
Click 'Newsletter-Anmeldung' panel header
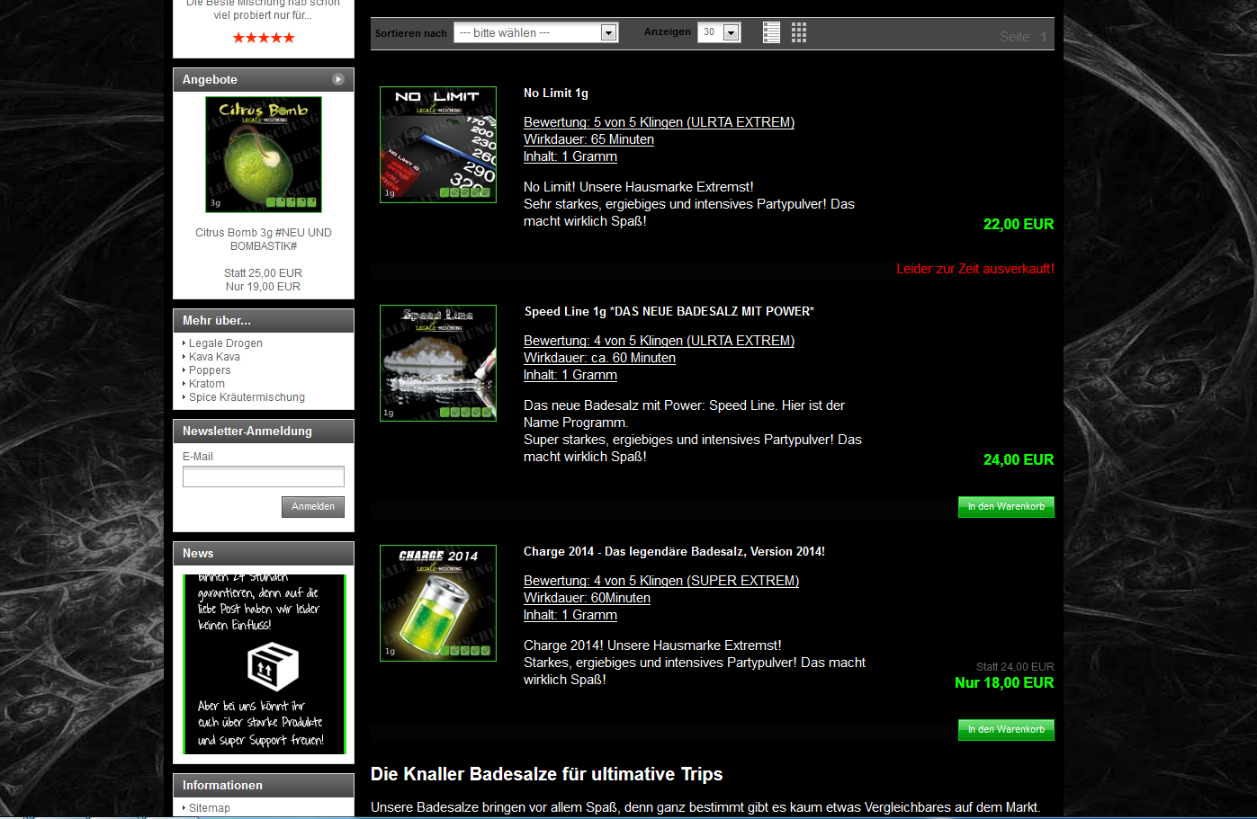264,432
